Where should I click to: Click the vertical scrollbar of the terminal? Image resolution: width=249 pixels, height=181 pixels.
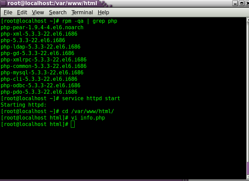pyautogui.click(x=248, y=98)
